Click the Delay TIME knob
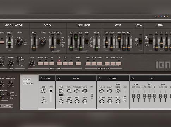Screen dimensions: 171x127 [61, 91]
